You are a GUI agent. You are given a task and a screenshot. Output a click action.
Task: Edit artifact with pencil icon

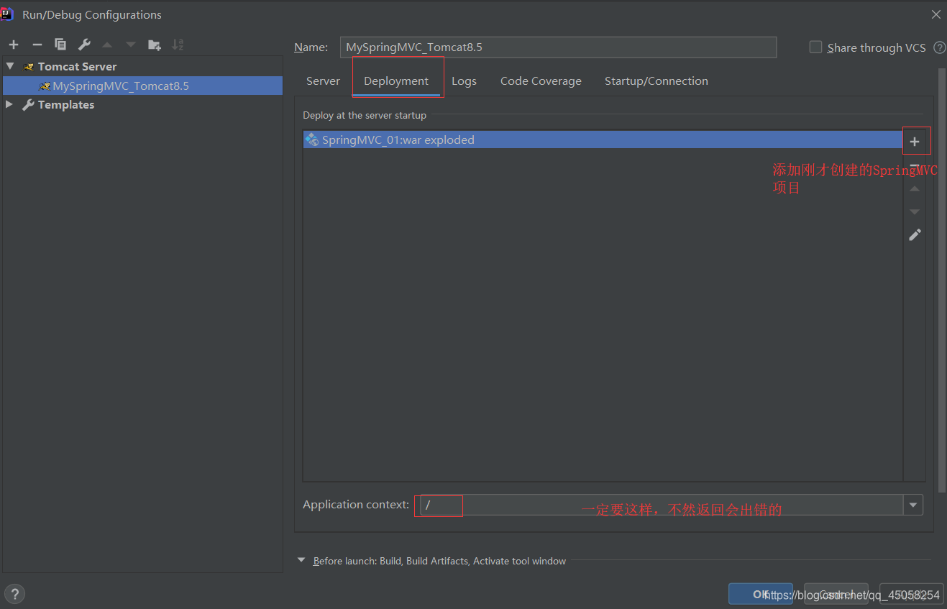[915, 234]
